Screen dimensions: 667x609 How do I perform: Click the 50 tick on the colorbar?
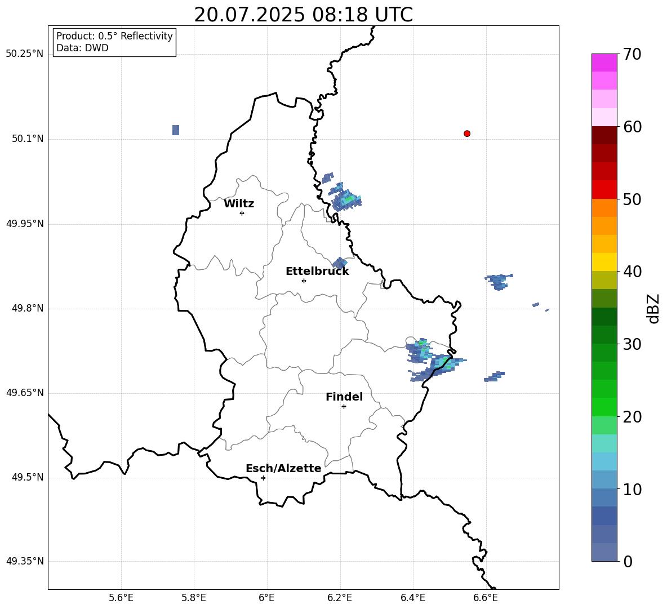[632, 199]
